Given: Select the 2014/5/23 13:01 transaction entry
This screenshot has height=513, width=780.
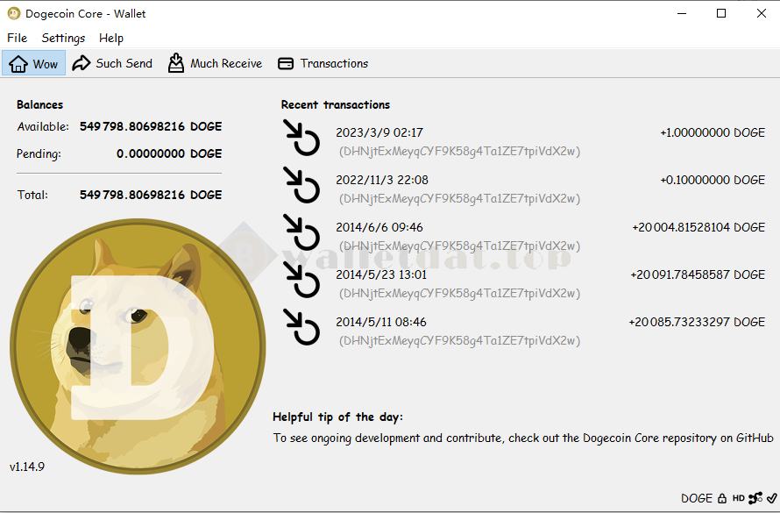Looking at the screenshot, I should click(381, 274).
